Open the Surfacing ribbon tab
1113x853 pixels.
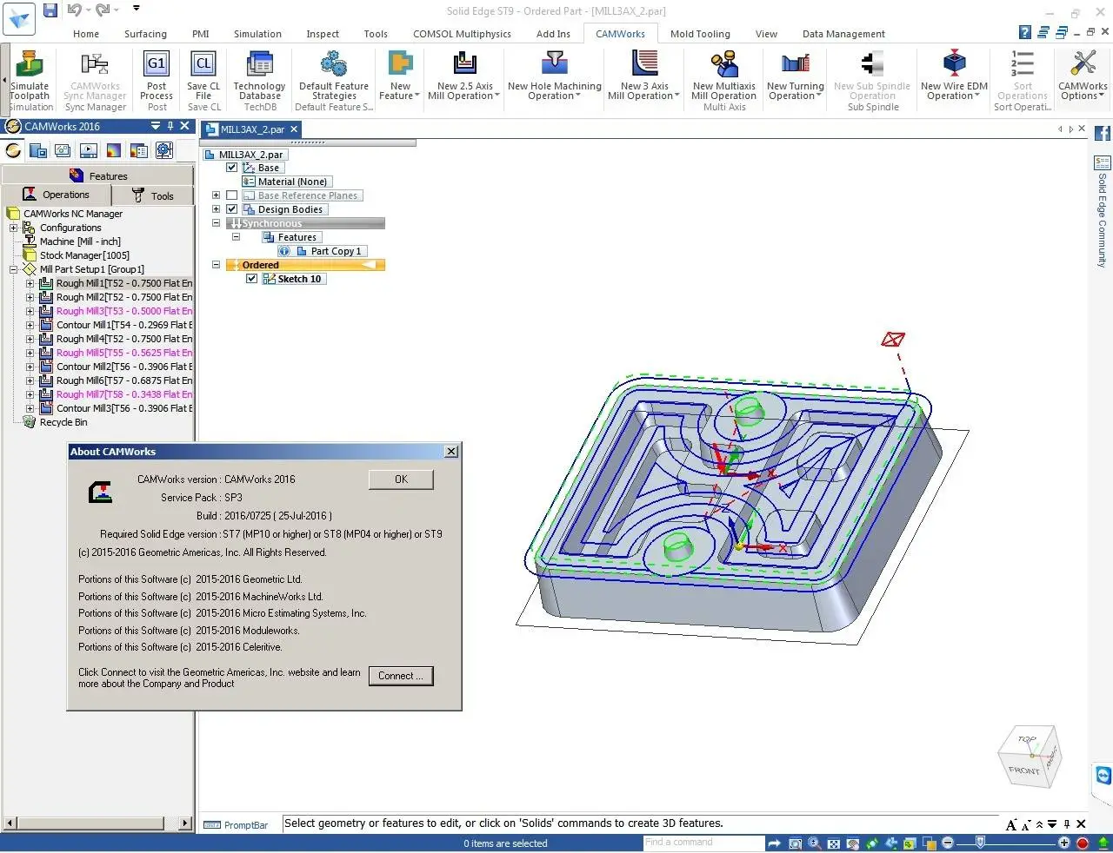coord(145,34)
